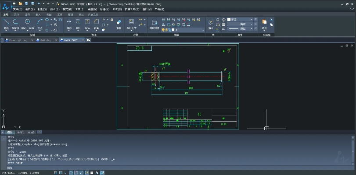Image resolution: width=356 pixels, height=175 pixels.
Task: Switch to the Drawing1.dwg document tab
Action: 17,40
